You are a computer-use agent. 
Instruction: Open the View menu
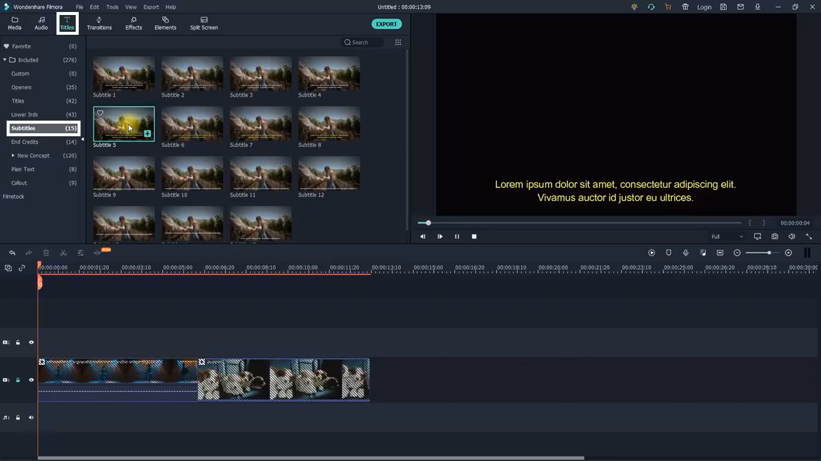pyautogui.click(x=131, y=7)
